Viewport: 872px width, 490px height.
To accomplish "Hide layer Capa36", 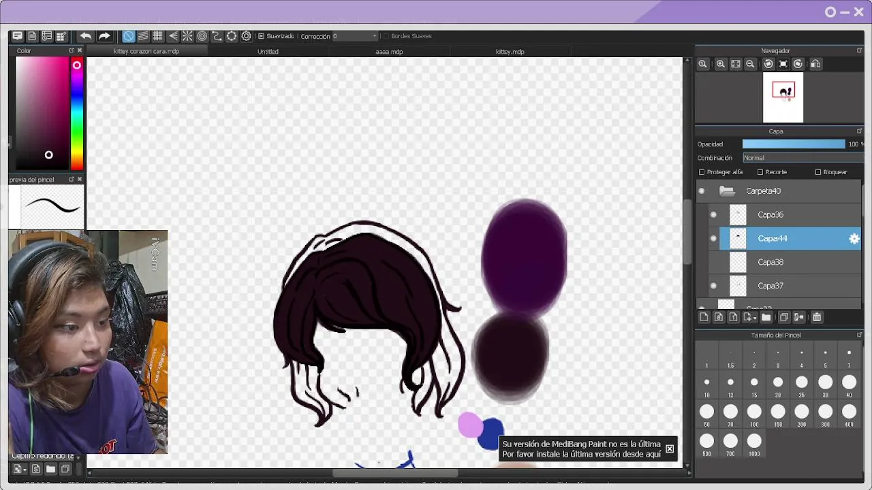I will click(x=713, y=214).
